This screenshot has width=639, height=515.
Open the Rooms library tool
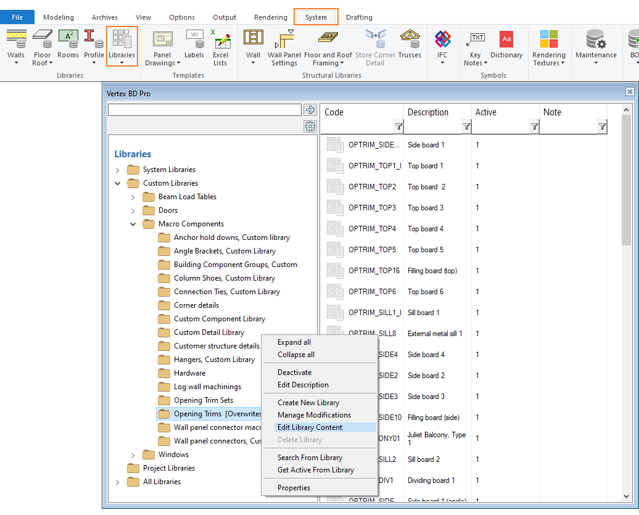click(x=68, y=46)
